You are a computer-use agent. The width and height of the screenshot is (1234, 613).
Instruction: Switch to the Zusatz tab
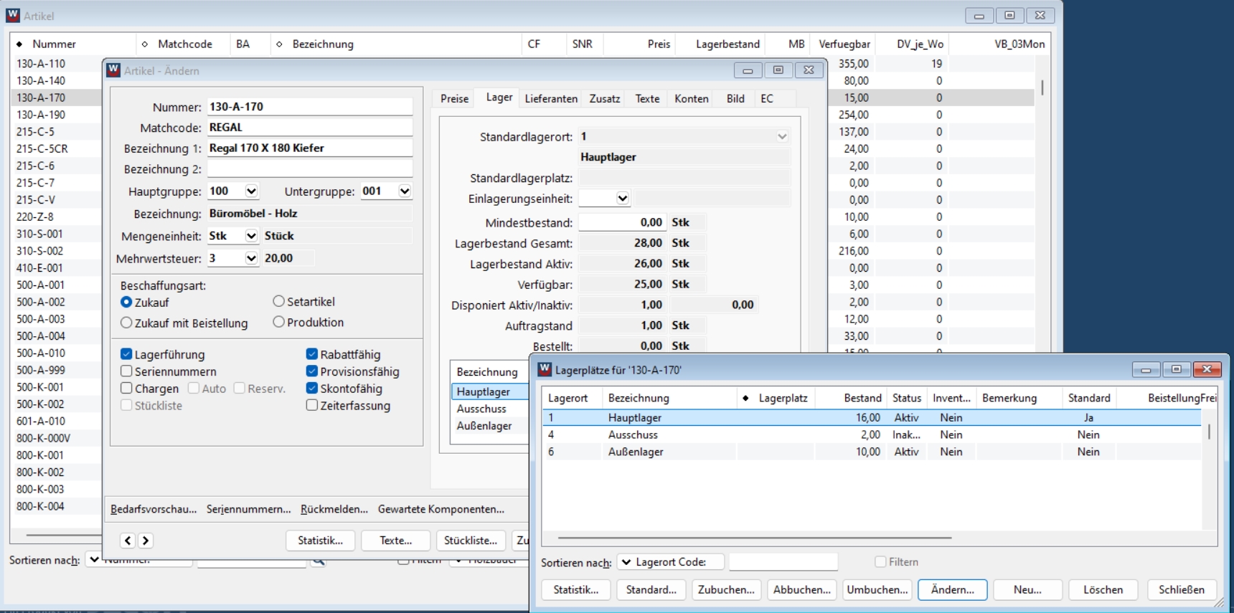click(x=605, y=99)
